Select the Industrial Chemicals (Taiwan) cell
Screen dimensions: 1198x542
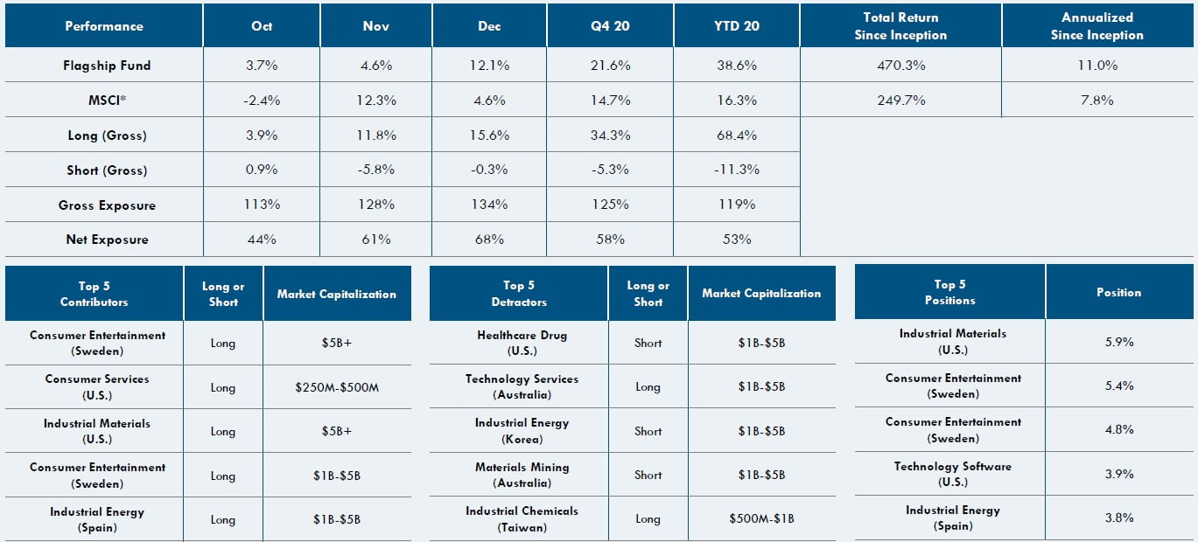pos(522,518)
